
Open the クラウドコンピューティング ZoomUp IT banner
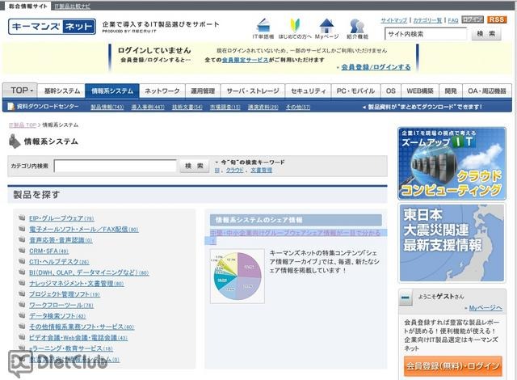click(x=452, y=163)
